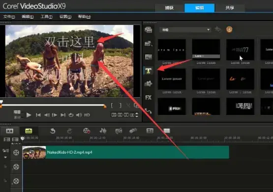Jump to start of the clip
Image resolution: width=273 pixels, height=192 pixels.
[38, 115]
